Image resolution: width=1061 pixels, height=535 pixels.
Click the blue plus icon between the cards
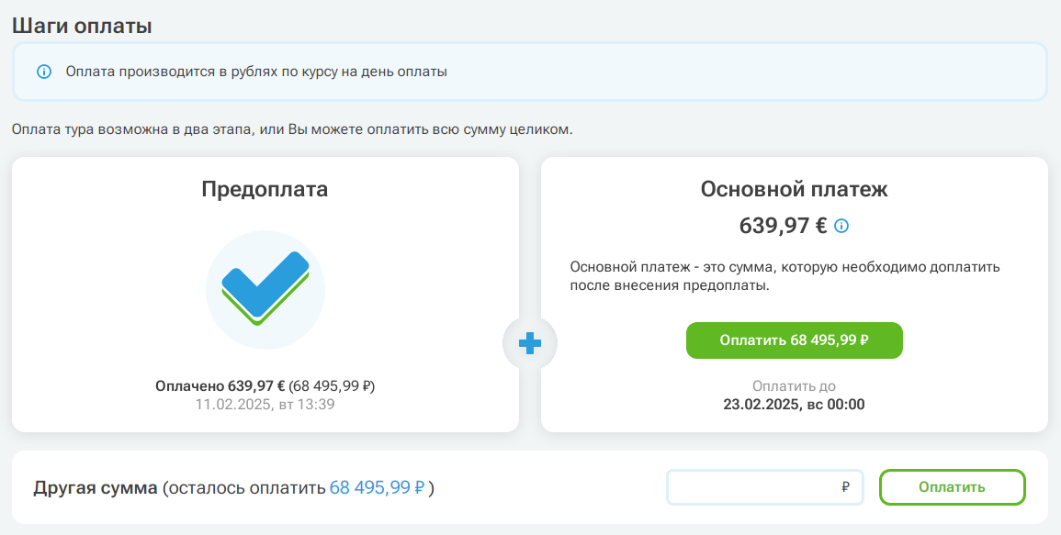530,344
